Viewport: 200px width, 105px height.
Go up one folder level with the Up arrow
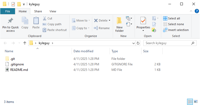click(x=25, y=43)
